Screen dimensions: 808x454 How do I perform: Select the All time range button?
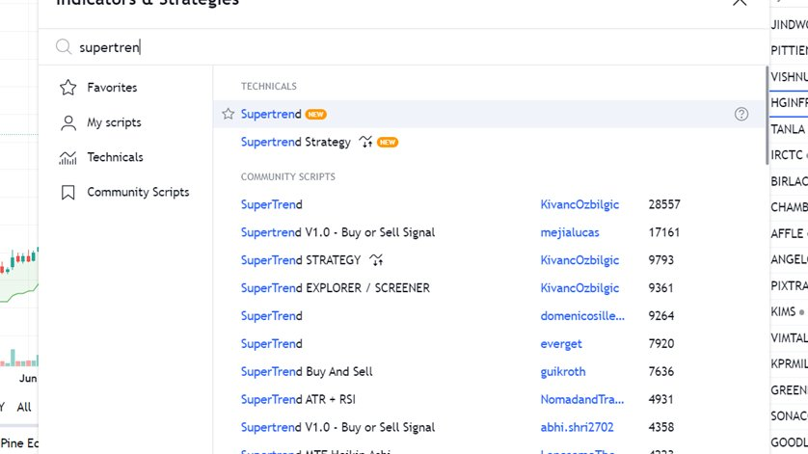click(24, 407)
